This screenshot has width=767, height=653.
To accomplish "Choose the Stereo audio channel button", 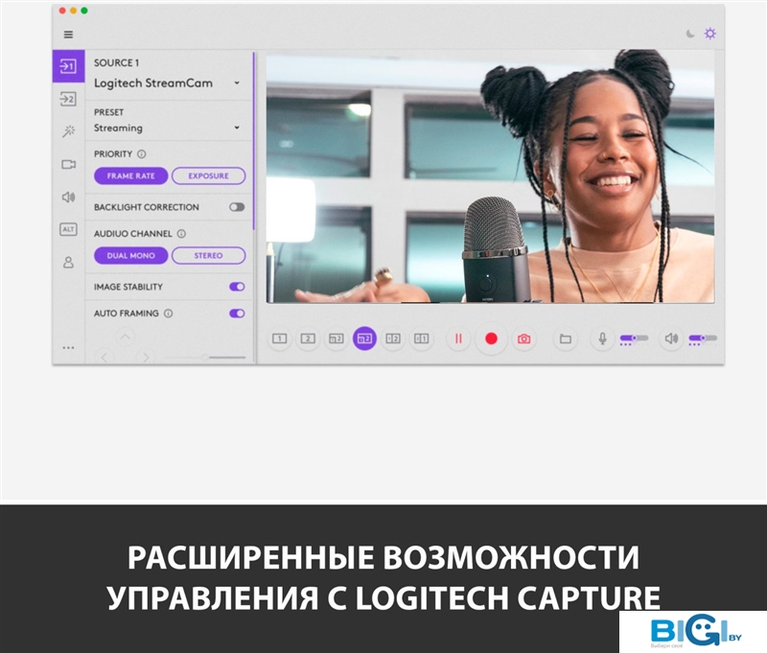I will (208, 256).
